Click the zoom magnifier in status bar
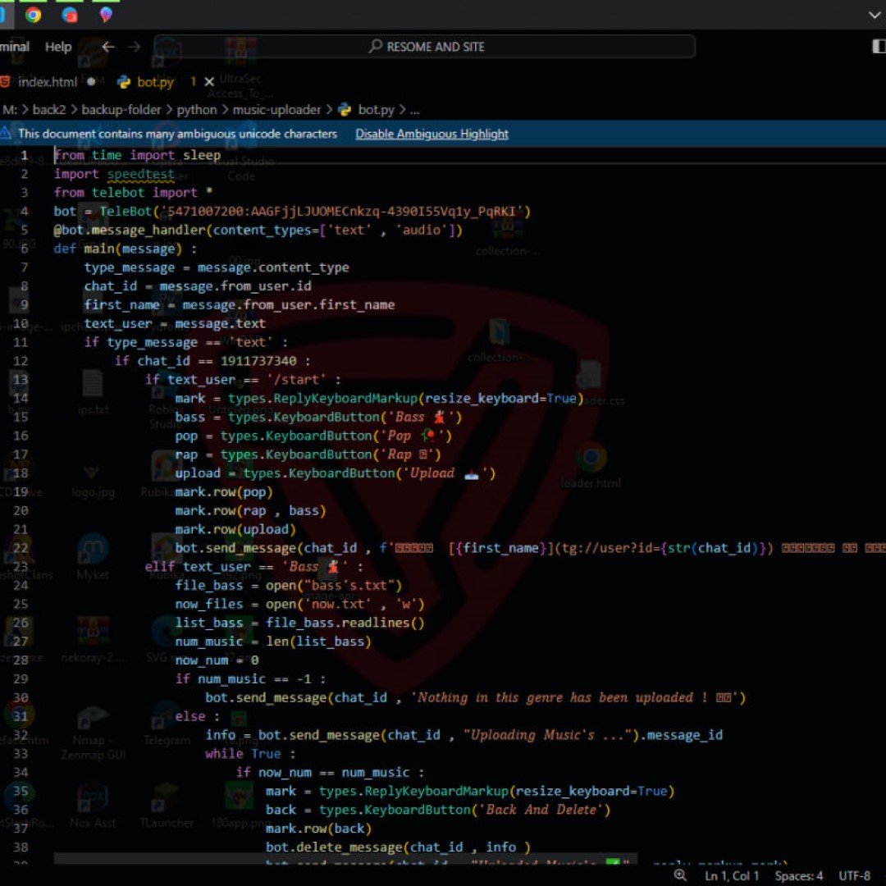 680,875
